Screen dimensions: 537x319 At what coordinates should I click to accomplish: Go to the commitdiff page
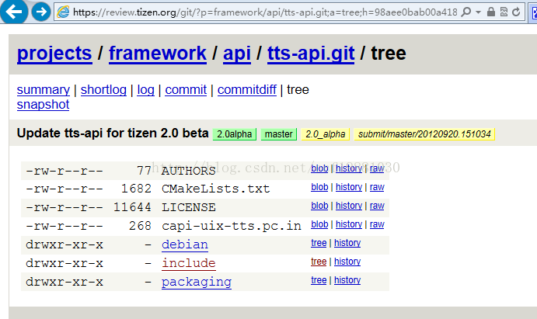[x=247, y=89]
